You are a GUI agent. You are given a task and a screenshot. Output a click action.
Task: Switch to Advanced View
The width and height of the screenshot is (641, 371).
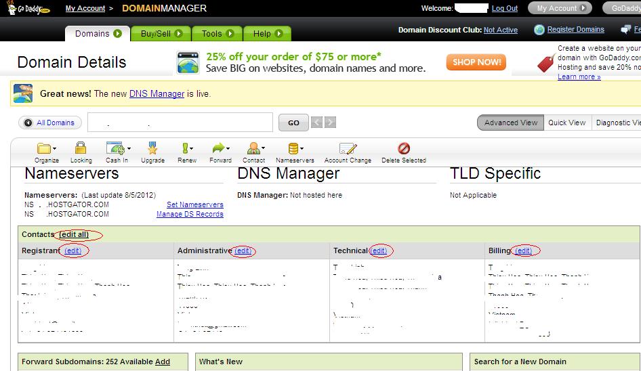[511, 123]
